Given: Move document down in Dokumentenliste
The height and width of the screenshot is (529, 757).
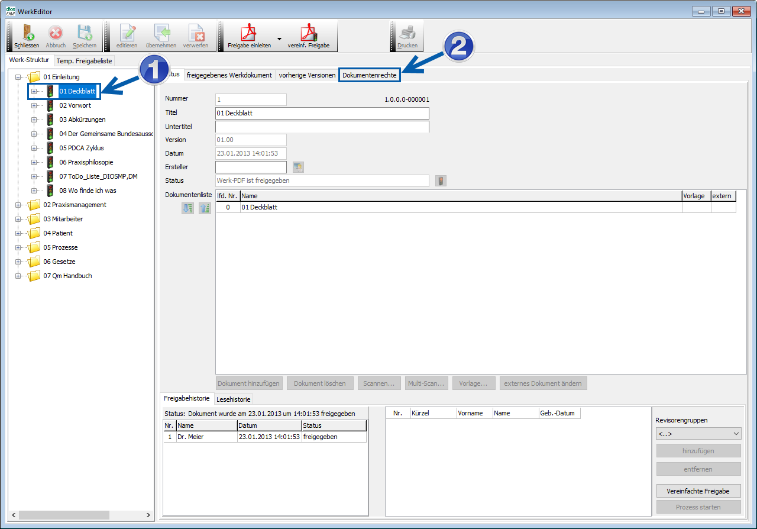Looking at the screenshot, I should point(187,208).
